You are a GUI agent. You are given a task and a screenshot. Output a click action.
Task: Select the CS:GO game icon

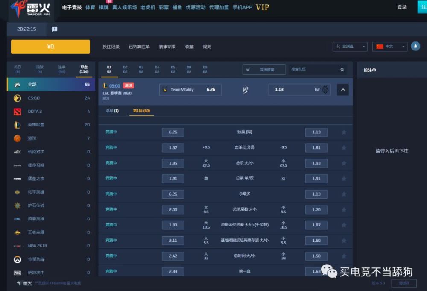point(18,98)
